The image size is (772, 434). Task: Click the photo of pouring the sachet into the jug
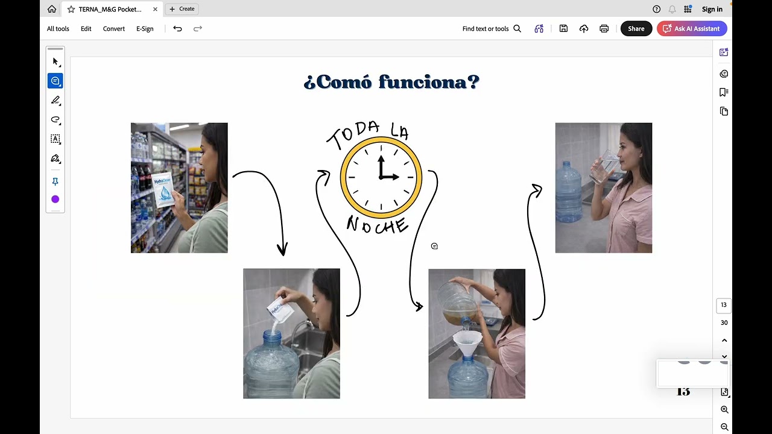(291, 333)
